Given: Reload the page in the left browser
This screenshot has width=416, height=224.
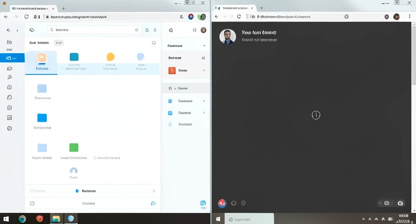Looking at the screenshot, I should (26, 16).
